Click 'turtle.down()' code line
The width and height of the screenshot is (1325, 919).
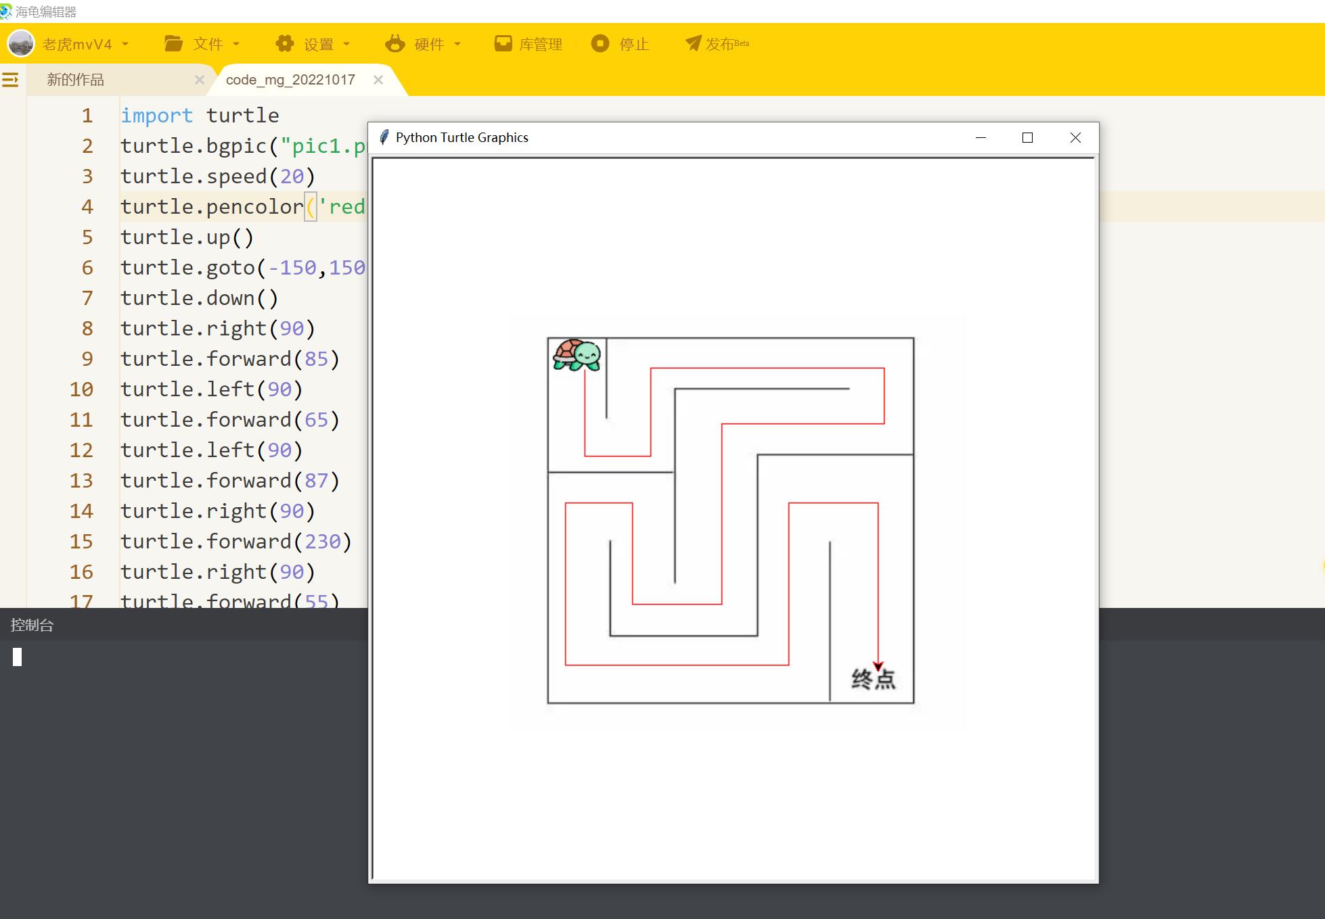click(200, 298)
